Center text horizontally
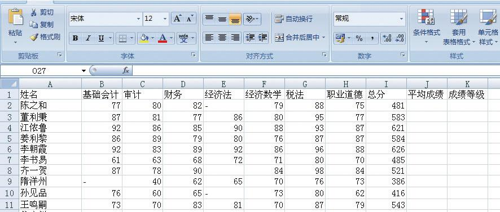This screenshot has width=500, height=212. 222,38
